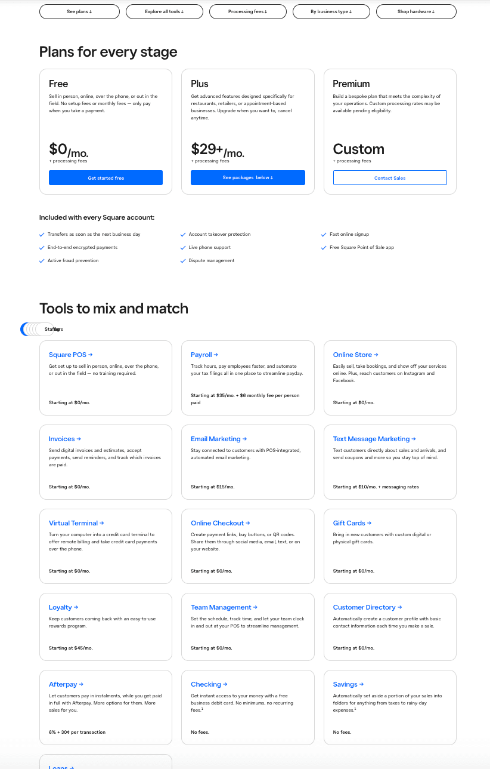490x769 pixels.
Task: Open the Text Message Marketing link
Action: point(371,439)
